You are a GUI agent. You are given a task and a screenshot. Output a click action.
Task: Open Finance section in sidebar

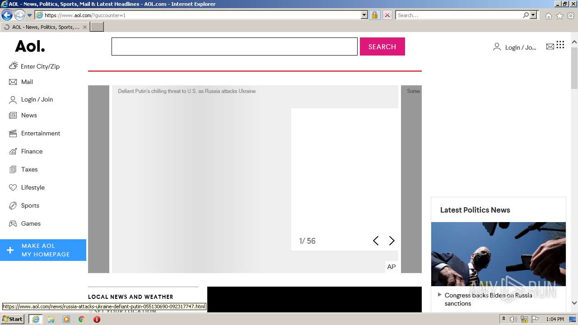pos(32,151)
